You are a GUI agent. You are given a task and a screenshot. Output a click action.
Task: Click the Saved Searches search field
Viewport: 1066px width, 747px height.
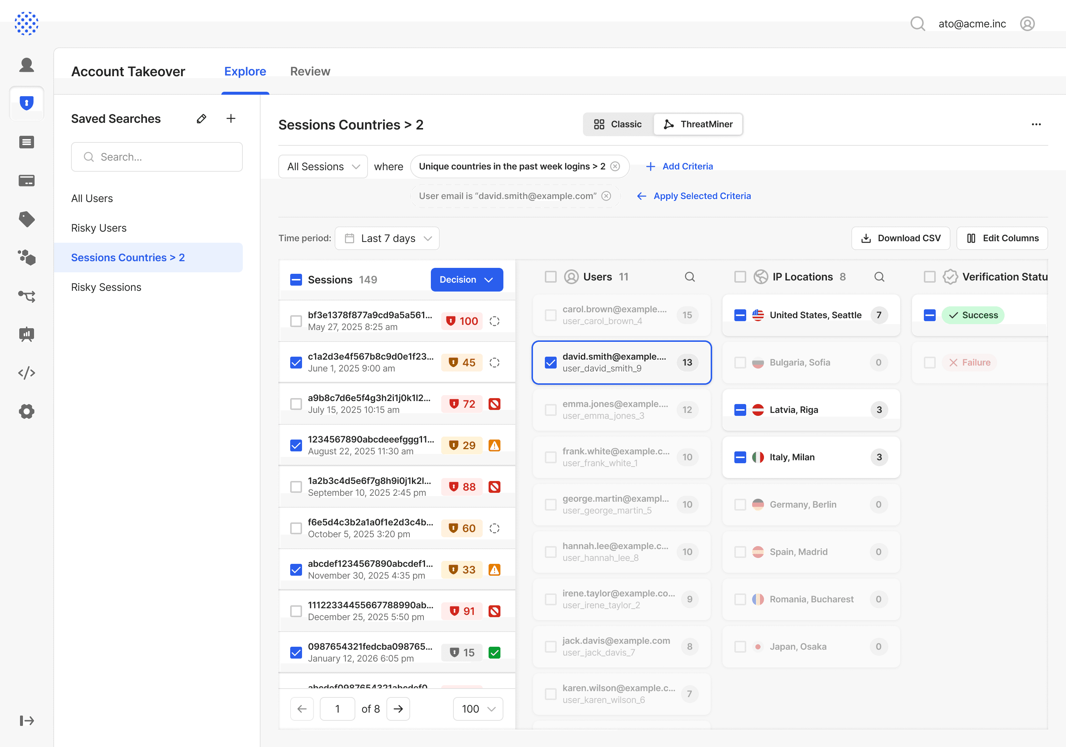[x=157, y=157]
